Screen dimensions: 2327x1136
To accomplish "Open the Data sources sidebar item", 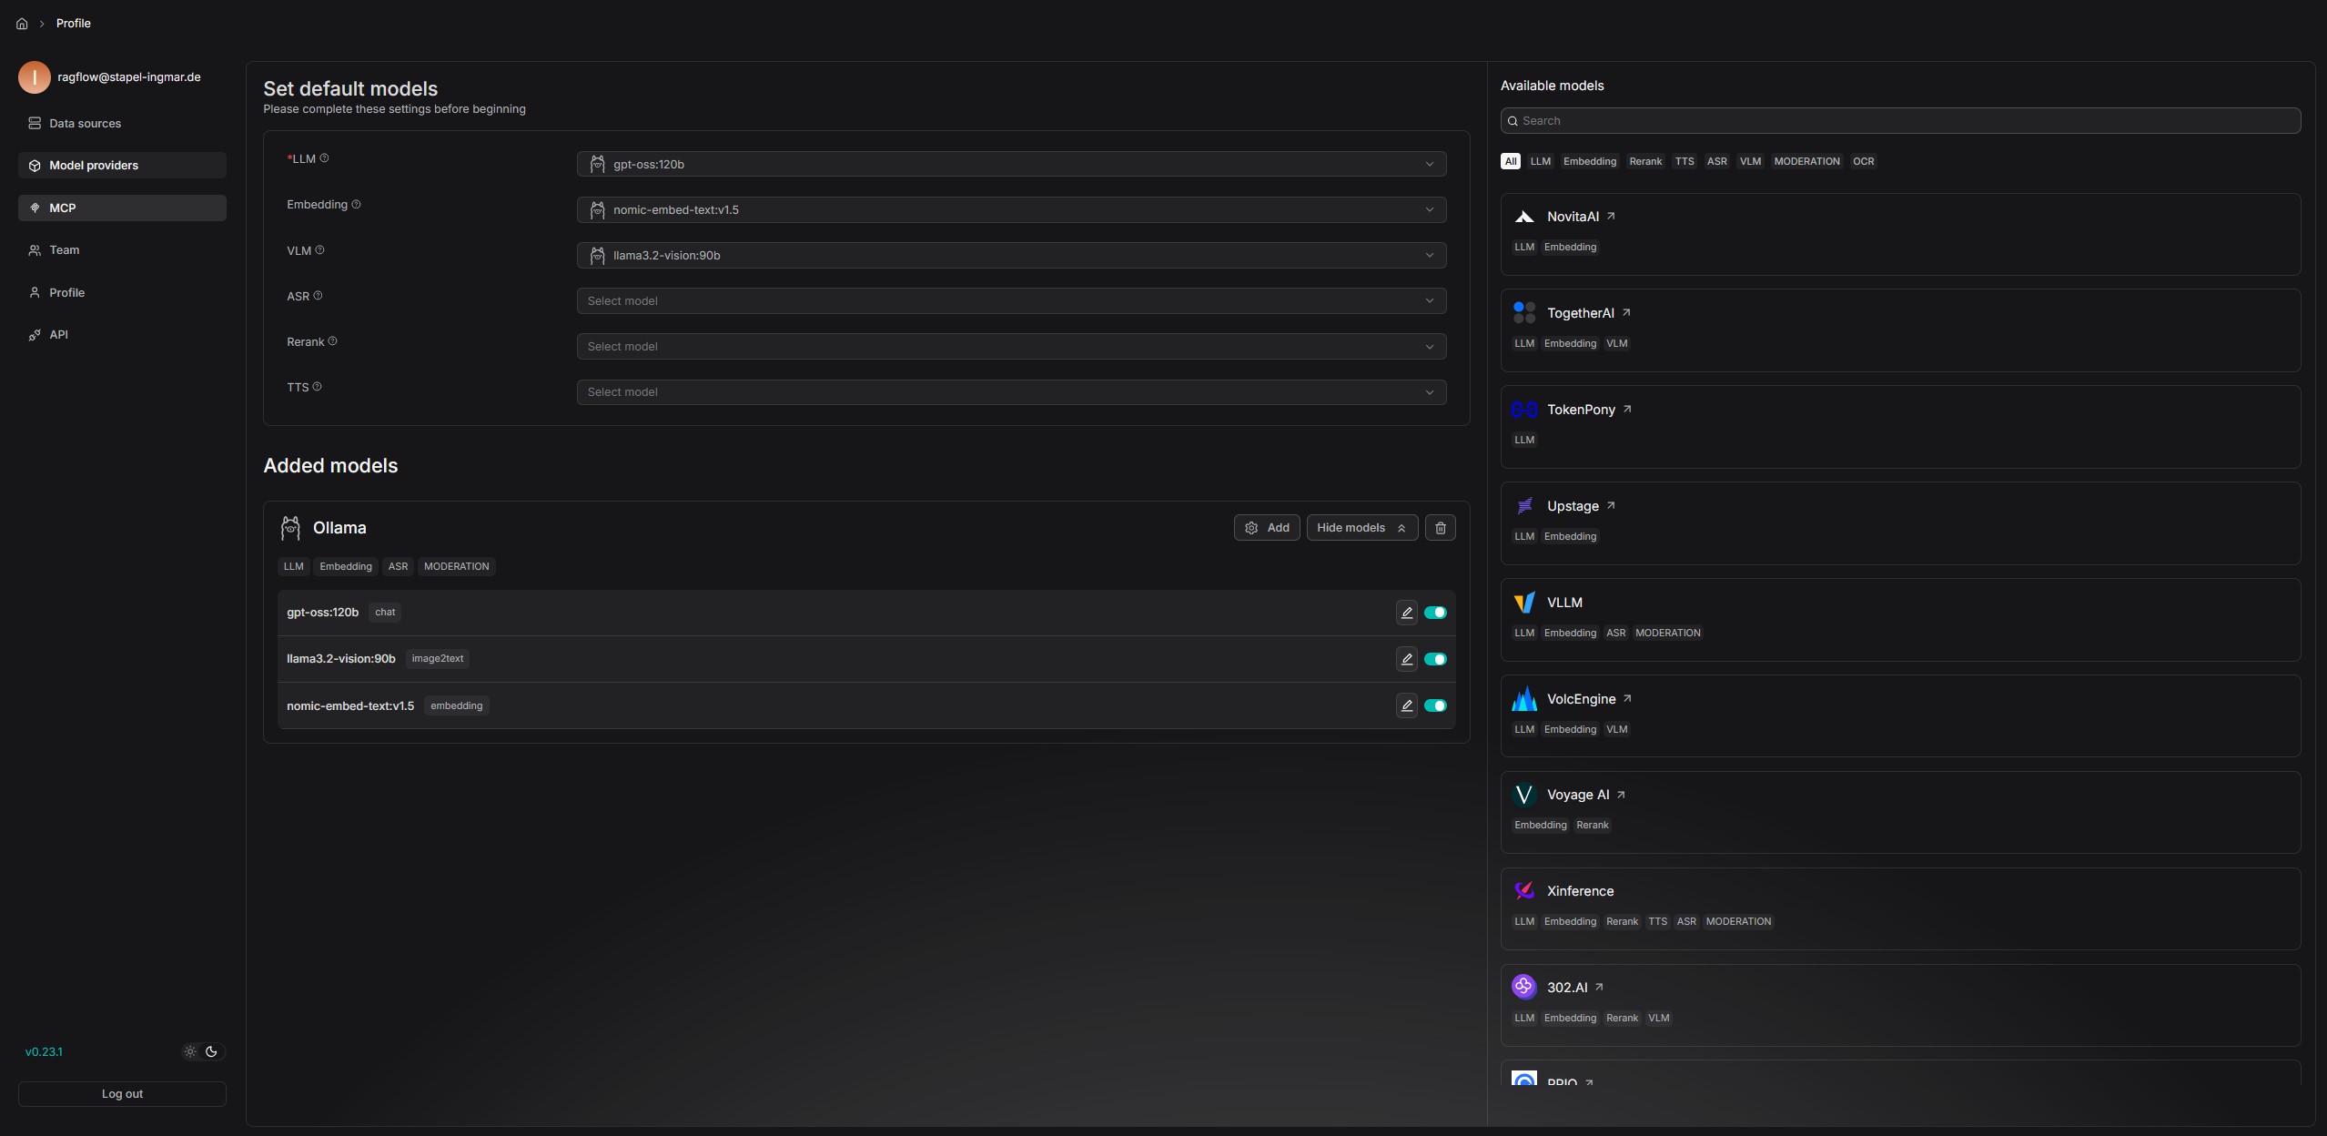I will coord(85,123).
